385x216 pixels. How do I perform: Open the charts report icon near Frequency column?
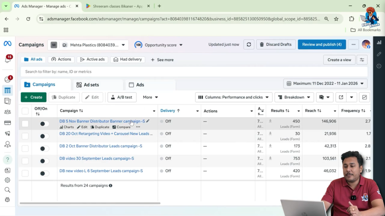click(x=364, y=97)
